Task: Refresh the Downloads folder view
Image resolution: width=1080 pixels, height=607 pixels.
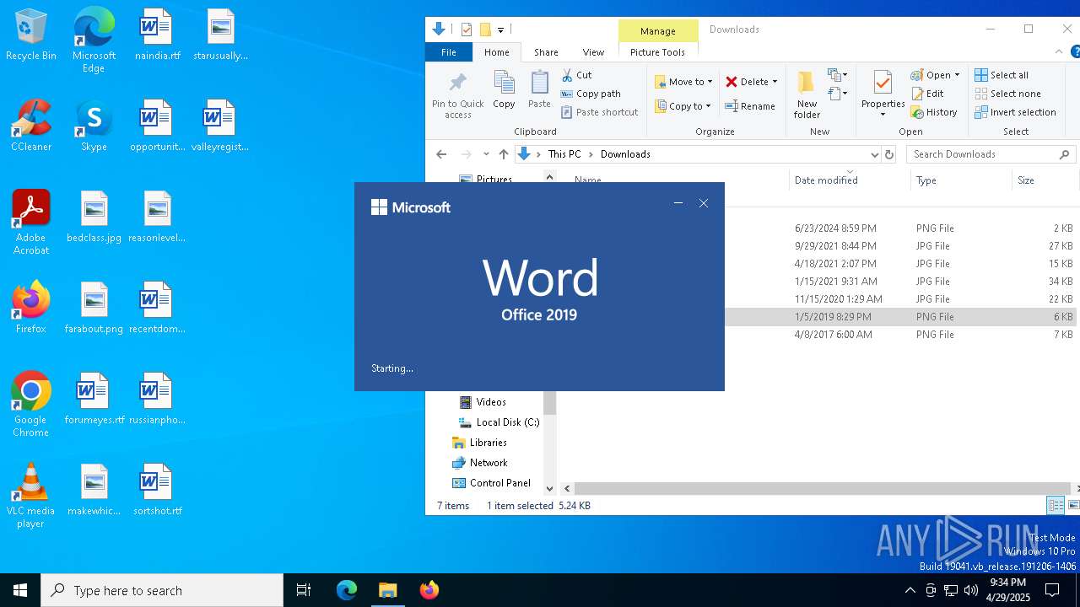Action: coord(888,154)
